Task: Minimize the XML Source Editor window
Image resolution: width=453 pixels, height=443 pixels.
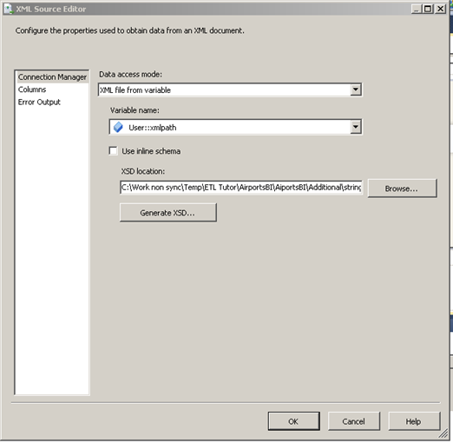Action: click(x=417, y=9)
